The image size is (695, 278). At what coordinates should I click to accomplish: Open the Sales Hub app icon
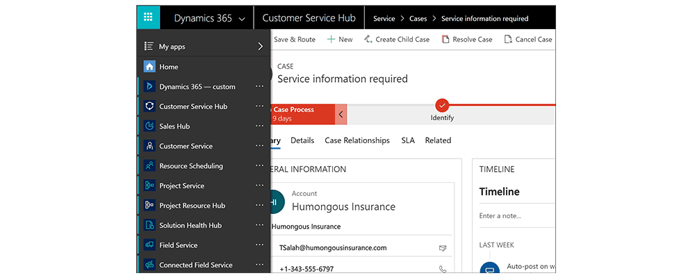tap(149, 126)
